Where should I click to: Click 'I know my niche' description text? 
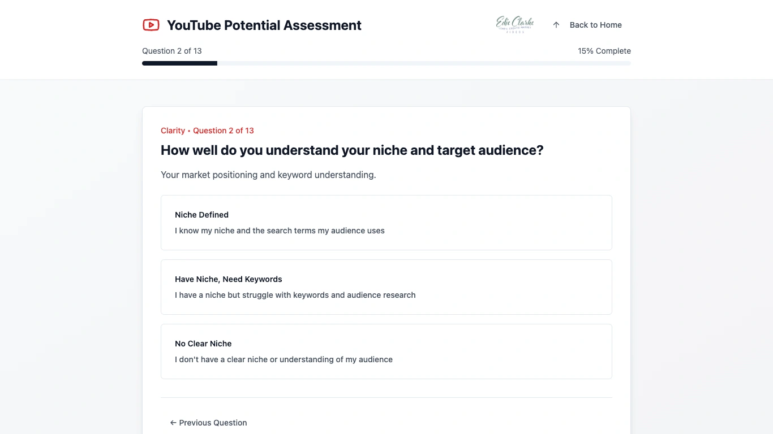(280, 231)
